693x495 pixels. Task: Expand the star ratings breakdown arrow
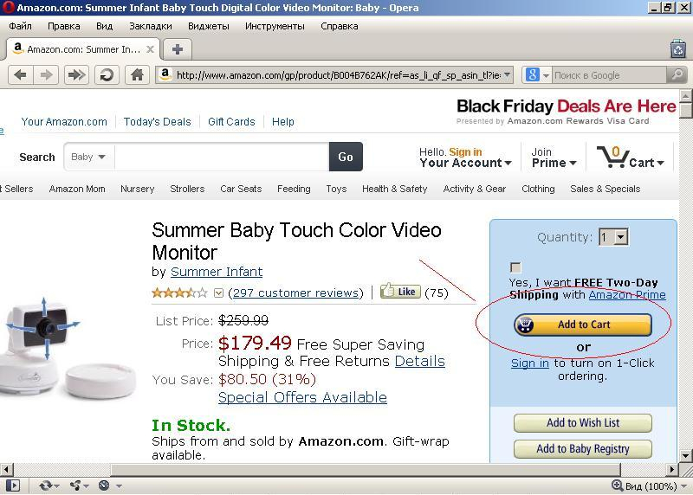click(x=218, y=293)
